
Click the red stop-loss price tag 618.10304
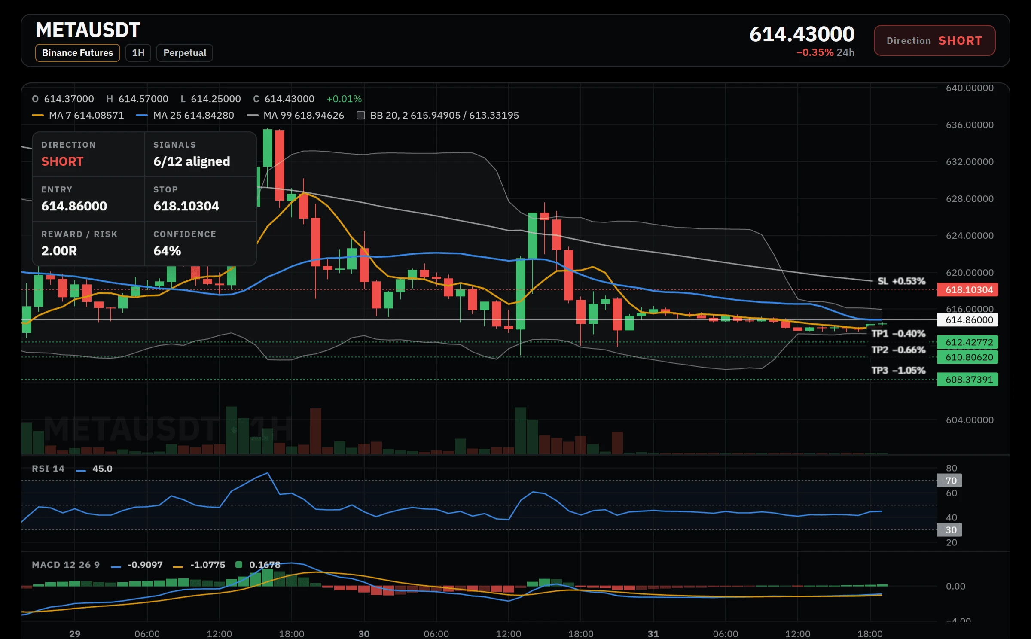(x=967, y=290)
